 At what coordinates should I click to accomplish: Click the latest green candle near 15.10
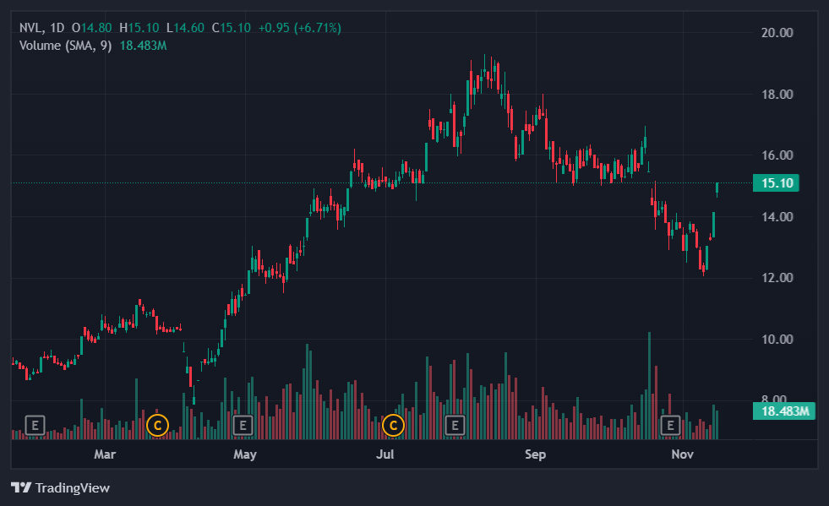point(717,189)
